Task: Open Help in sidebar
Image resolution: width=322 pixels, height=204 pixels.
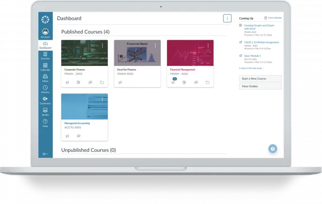Action: coord(45,123)
